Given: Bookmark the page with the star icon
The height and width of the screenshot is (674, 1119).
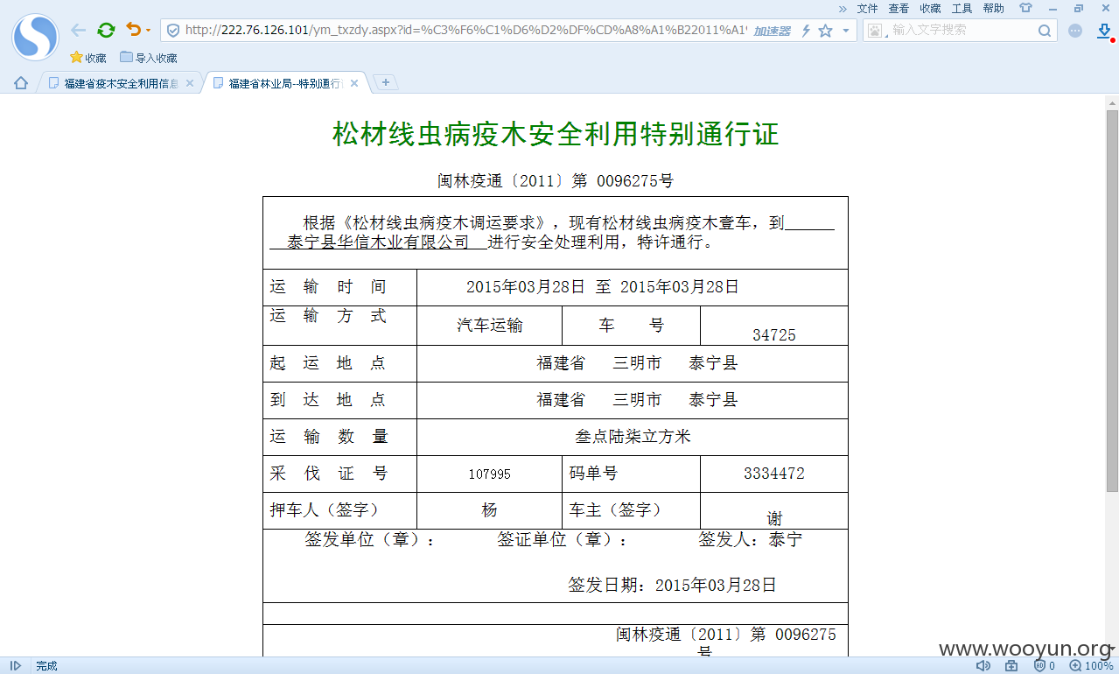Looking at the screenshot, I should pyautogui.click(x=825, y=31).
